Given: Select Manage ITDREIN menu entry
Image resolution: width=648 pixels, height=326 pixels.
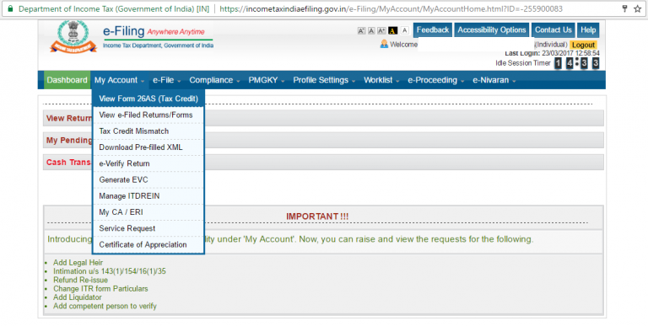Looking at the screenshot, I should (x=148, y=196).
